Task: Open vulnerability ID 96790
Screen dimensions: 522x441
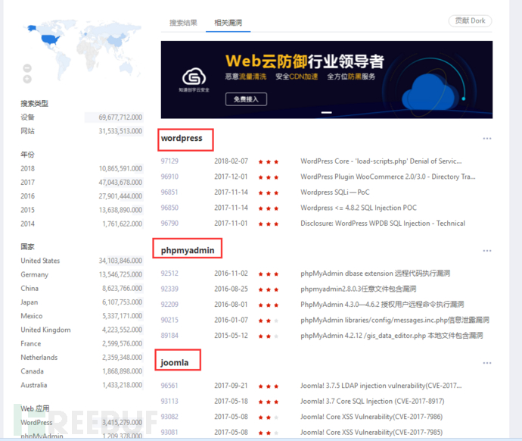Action: coord(169,224)
